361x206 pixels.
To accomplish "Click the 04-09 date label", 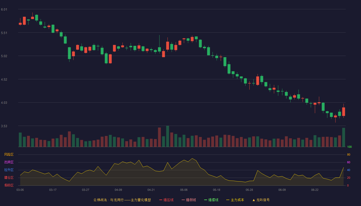I will tap(118, 190).
